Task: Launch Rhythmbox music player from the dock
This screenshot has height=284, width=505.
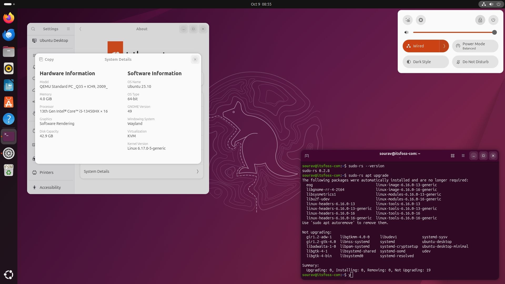Action: click(x=9, y=68)
